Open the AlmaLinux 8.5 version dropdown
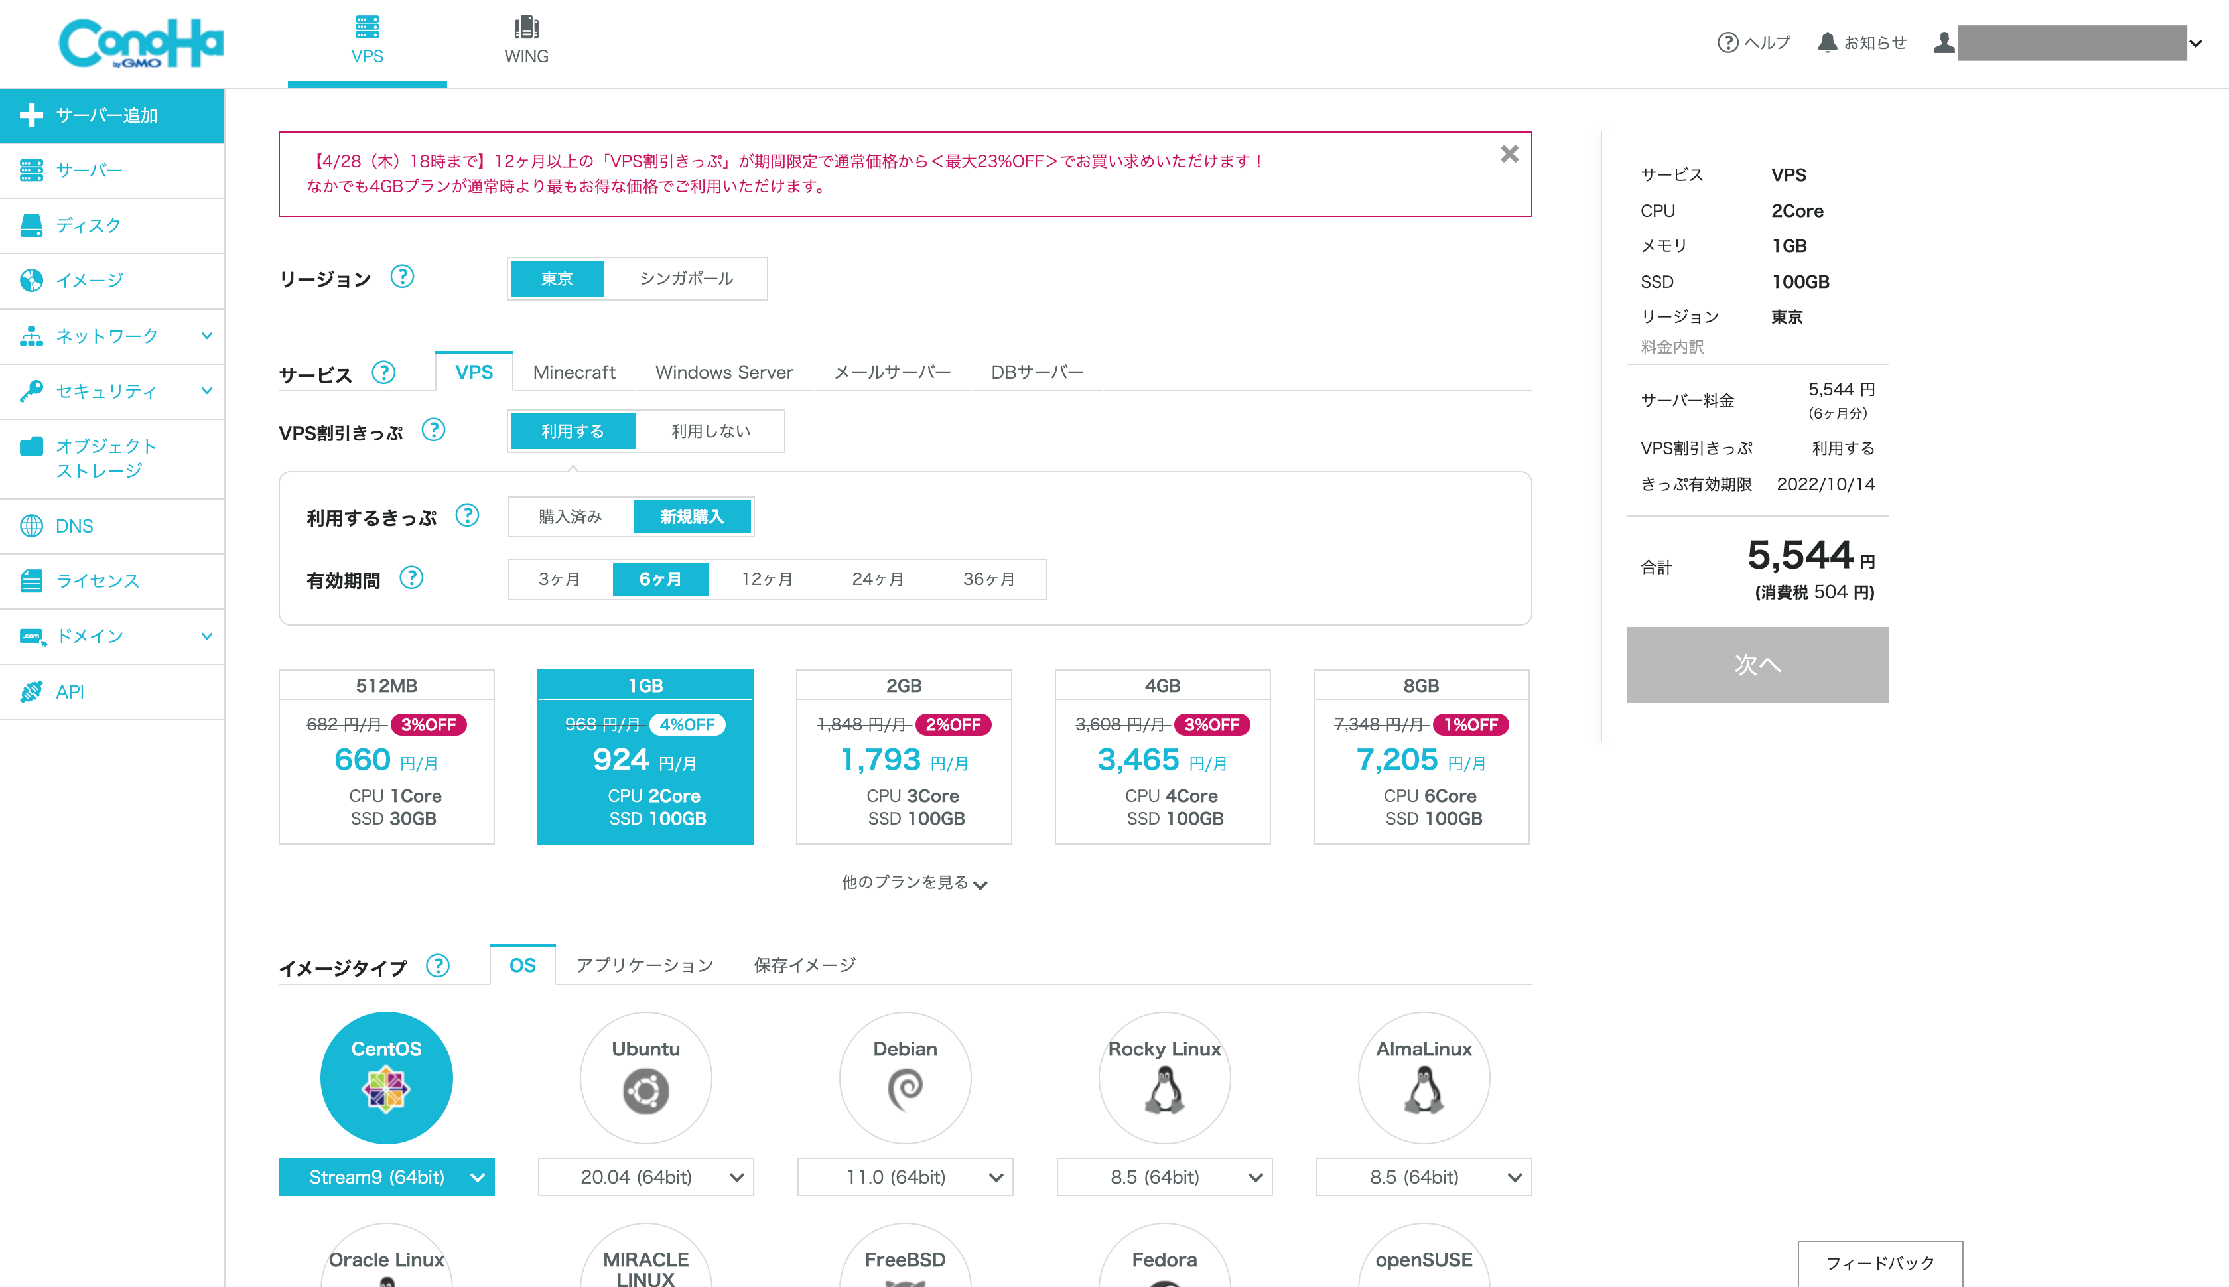2229x1287 pixels. click(1424, 1176)
